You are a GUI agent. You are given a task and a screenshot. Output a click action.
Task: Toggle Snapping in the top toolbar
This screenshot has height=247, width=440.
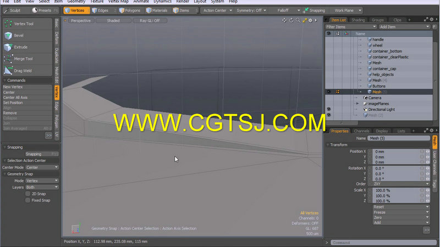314,10
